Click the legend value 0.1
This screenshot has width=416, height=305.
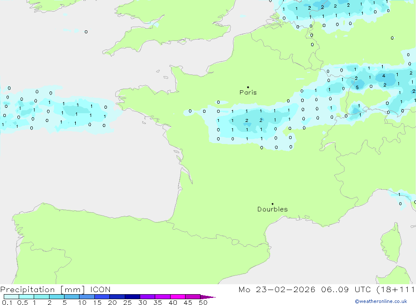pos(7,303)
